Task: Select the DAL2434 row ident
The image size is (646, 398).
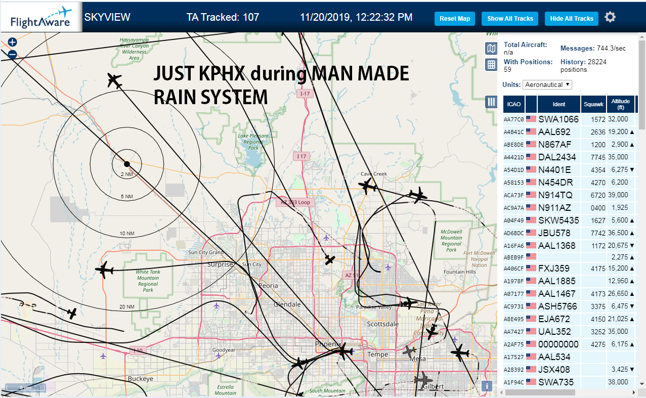Action: (x=557, y=157)
